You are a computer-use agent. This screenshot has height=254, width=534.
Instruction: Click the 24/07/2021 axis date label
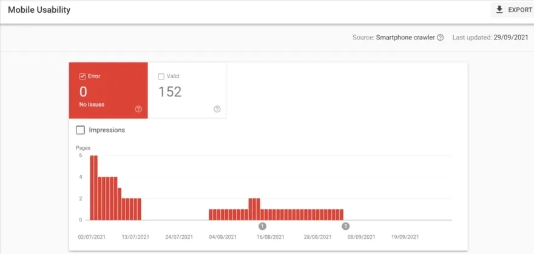[x=179, y=237]
